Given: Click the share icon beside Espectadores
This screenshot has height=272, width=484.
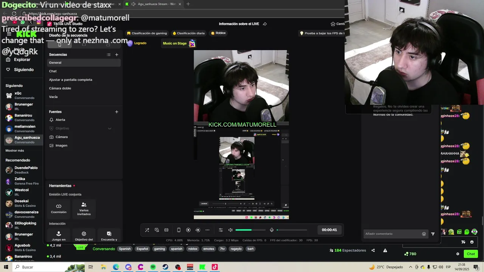Looking at the screenshot, I should 373,250.
